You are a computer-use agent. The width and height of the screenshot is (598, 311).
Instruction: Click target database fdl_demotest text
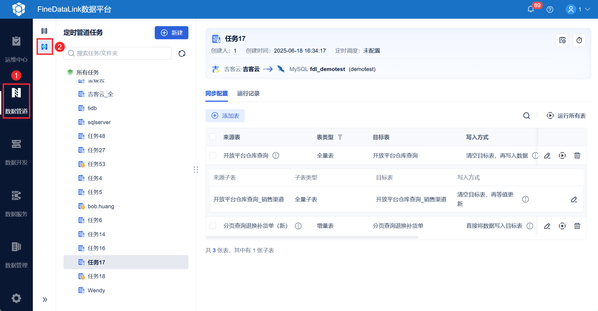click(327, 69)
